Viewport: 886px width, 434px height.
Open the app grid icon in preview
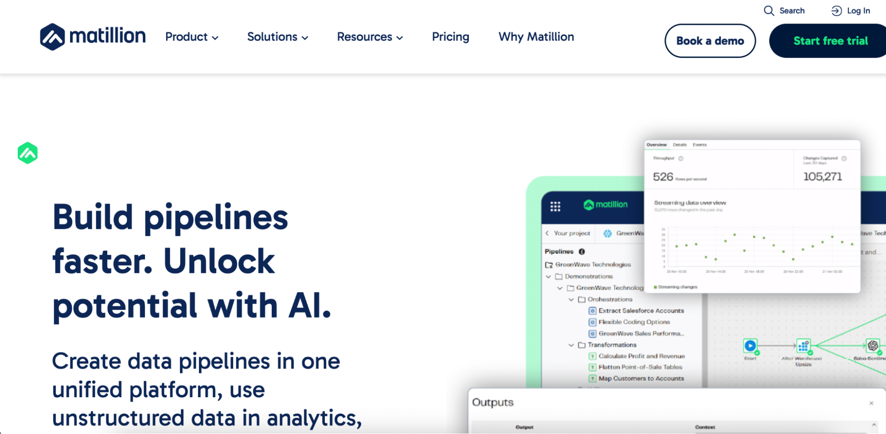pyautogui.click(x=555, y=206)
